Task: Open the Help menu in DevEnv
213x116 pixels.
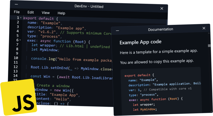Action: pos(61,13)
